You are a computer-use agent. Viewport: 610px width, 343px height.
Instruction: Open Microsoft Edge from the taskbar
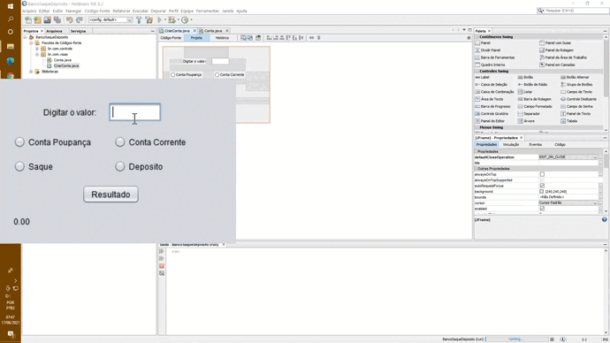[x=11, y=61]
